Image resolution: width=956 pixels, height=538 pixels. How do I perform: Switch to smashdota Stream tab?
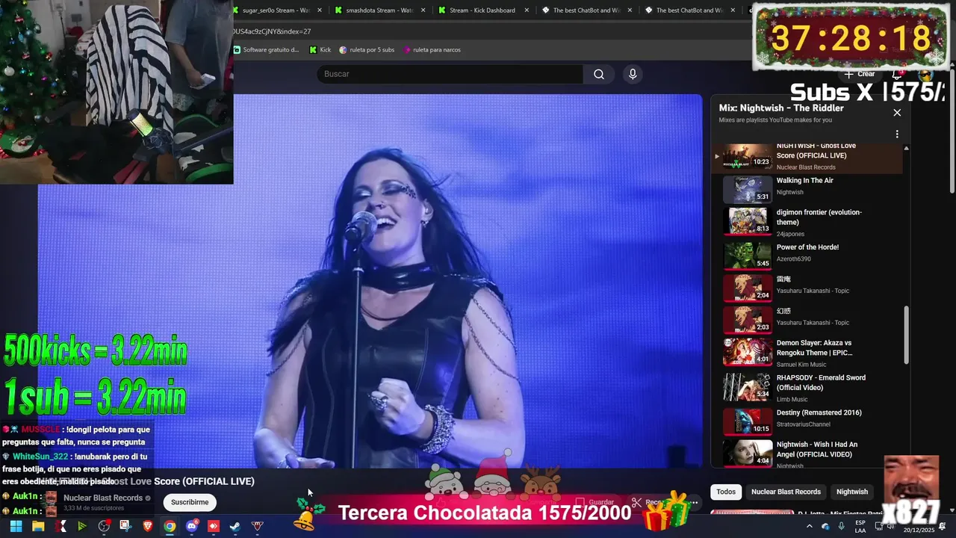[x=380, y=10]
